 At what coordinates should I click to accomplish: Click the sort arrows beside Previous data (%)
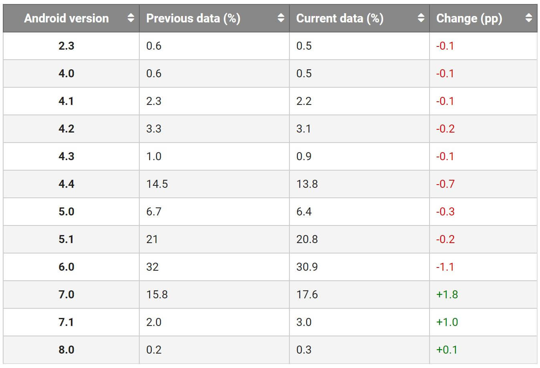point(281,18)
